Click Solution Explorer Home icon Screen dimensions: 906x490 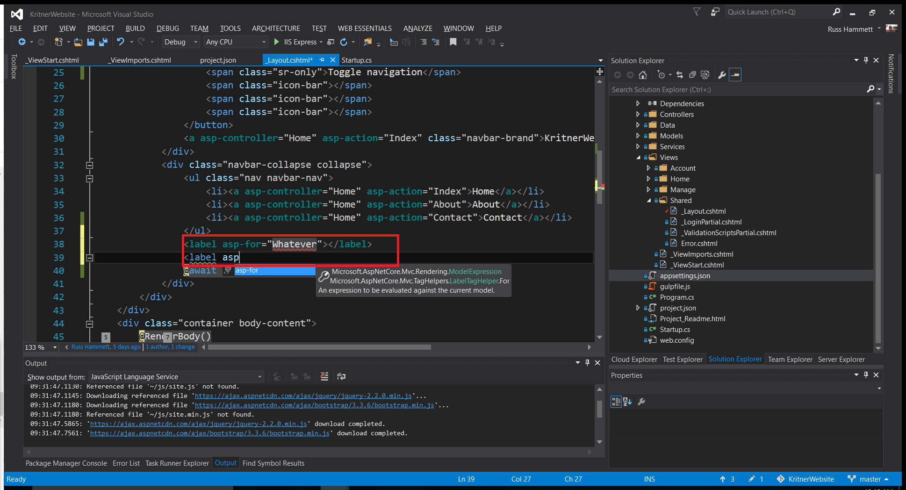[x=643, y=75]
